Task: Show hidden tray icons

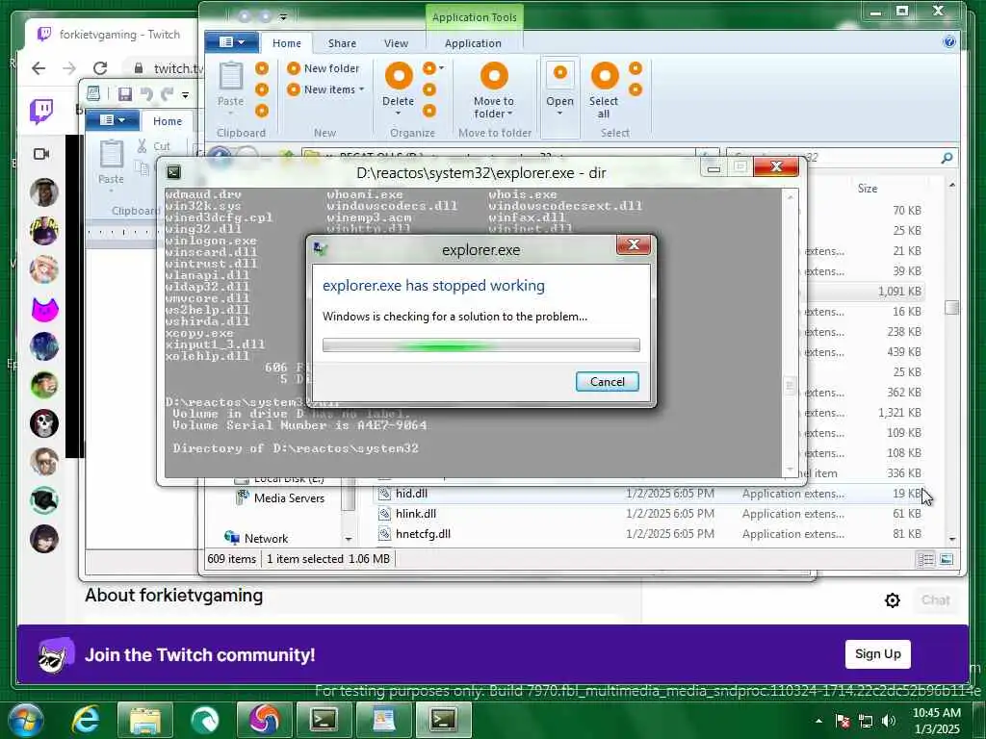Action: coord(818,721)
